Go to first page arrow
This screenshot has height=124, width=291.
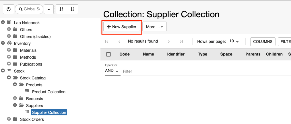tap(107, 42)
